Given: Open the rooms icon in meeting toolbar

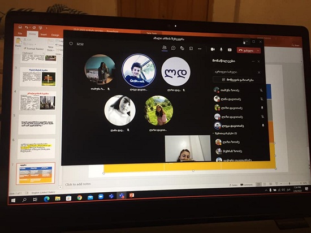Looking at the screenshot, I should tap(191, 49).
